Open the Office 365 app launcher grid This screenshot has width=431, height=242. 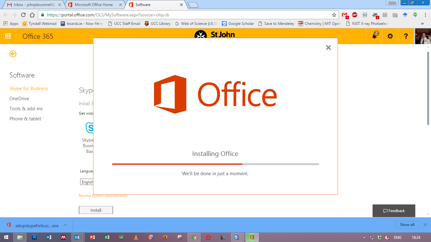[x=8, y=36]
